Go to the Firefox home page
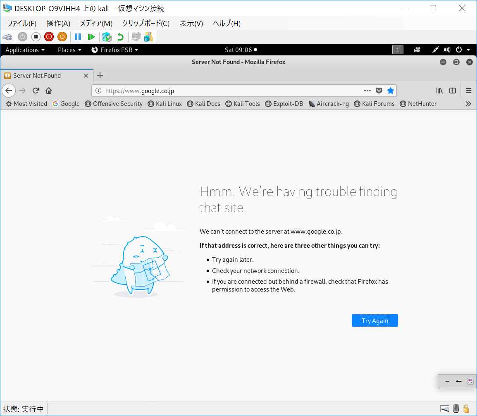The height and width of the screenshot is (416, 477). (x=49, y=91)
